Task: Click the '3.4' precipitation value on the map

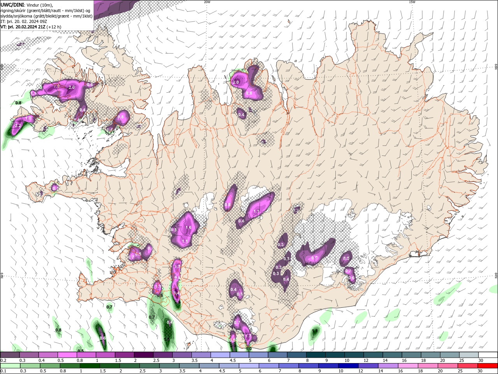Action: (x=176, y=293)
